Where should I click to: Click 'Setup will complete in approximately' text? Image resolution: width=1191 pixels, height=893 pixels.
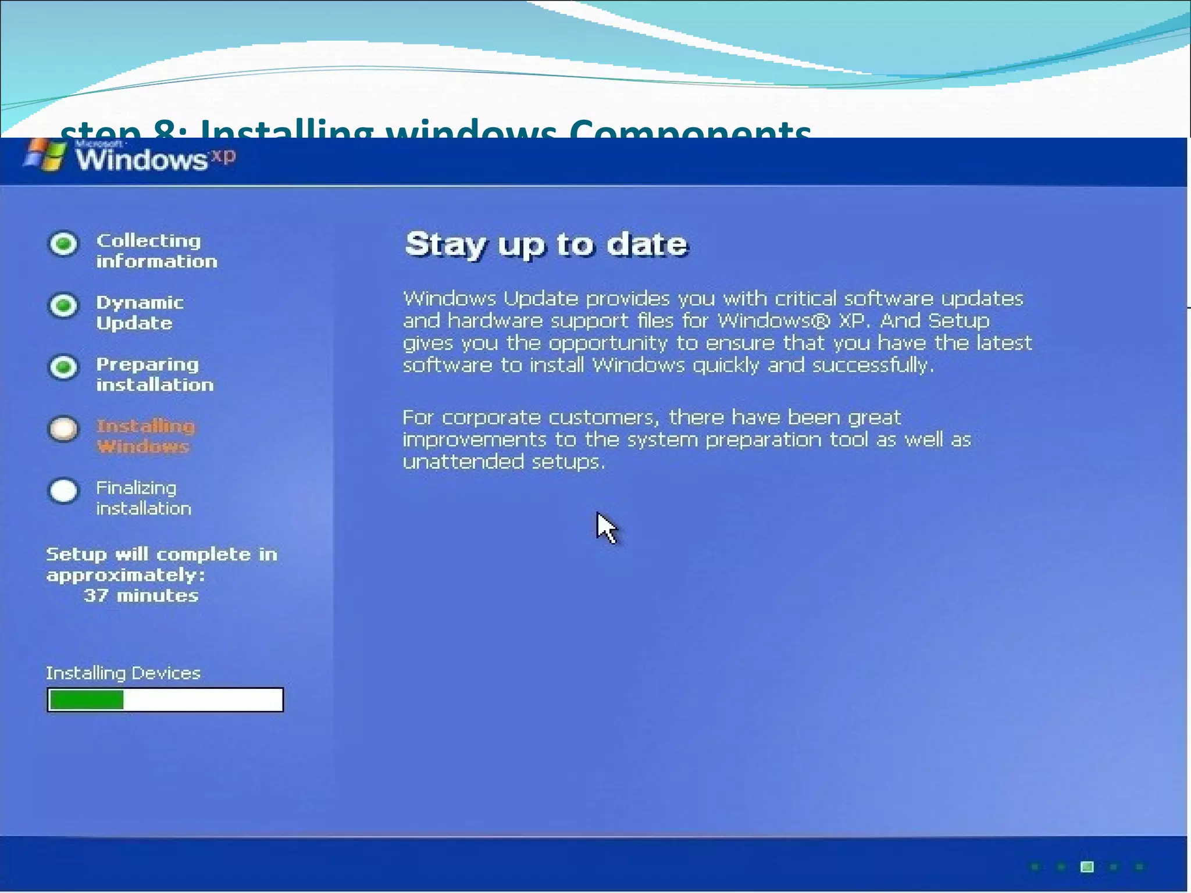[x=162, y=565]
